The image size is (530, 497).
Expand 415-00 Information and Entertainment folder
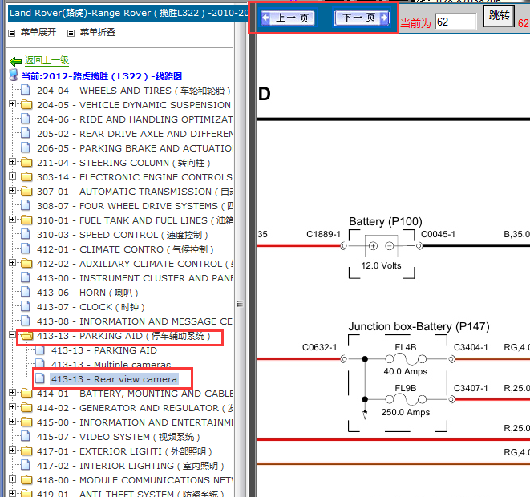pos(13,422)
